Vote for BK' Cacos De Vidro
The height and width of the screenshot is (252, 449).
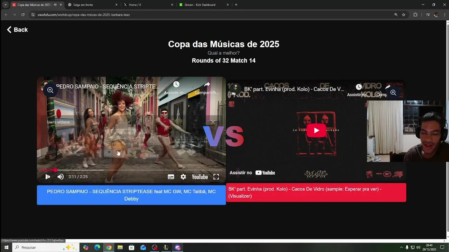coord(316,192)
